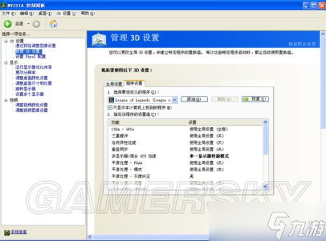The image size is (326, 241).
Task: Click settings list scroll down arrow
Action: (x=265, y=186)
